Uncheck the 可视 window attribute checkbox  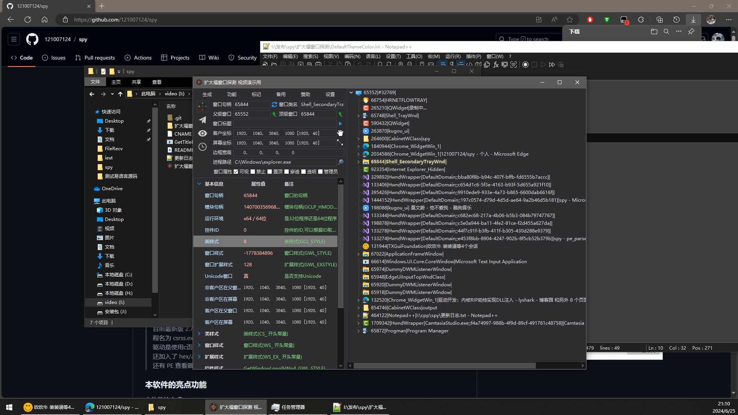(236, 172)
